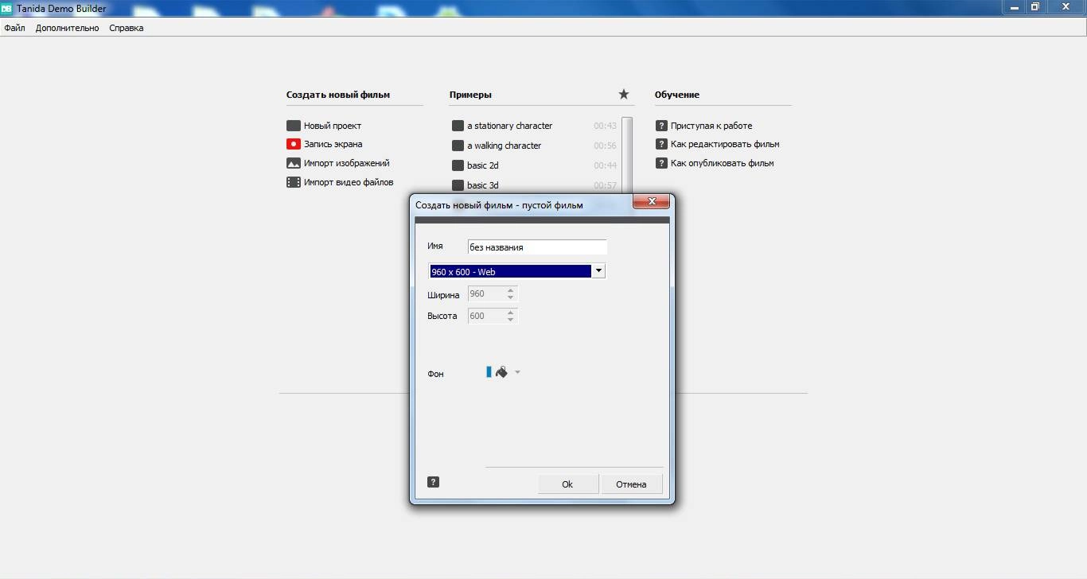This screenshot has width=1087, height=579.
Task: Open the 'basic 3d' example
Action: point(482,185)
